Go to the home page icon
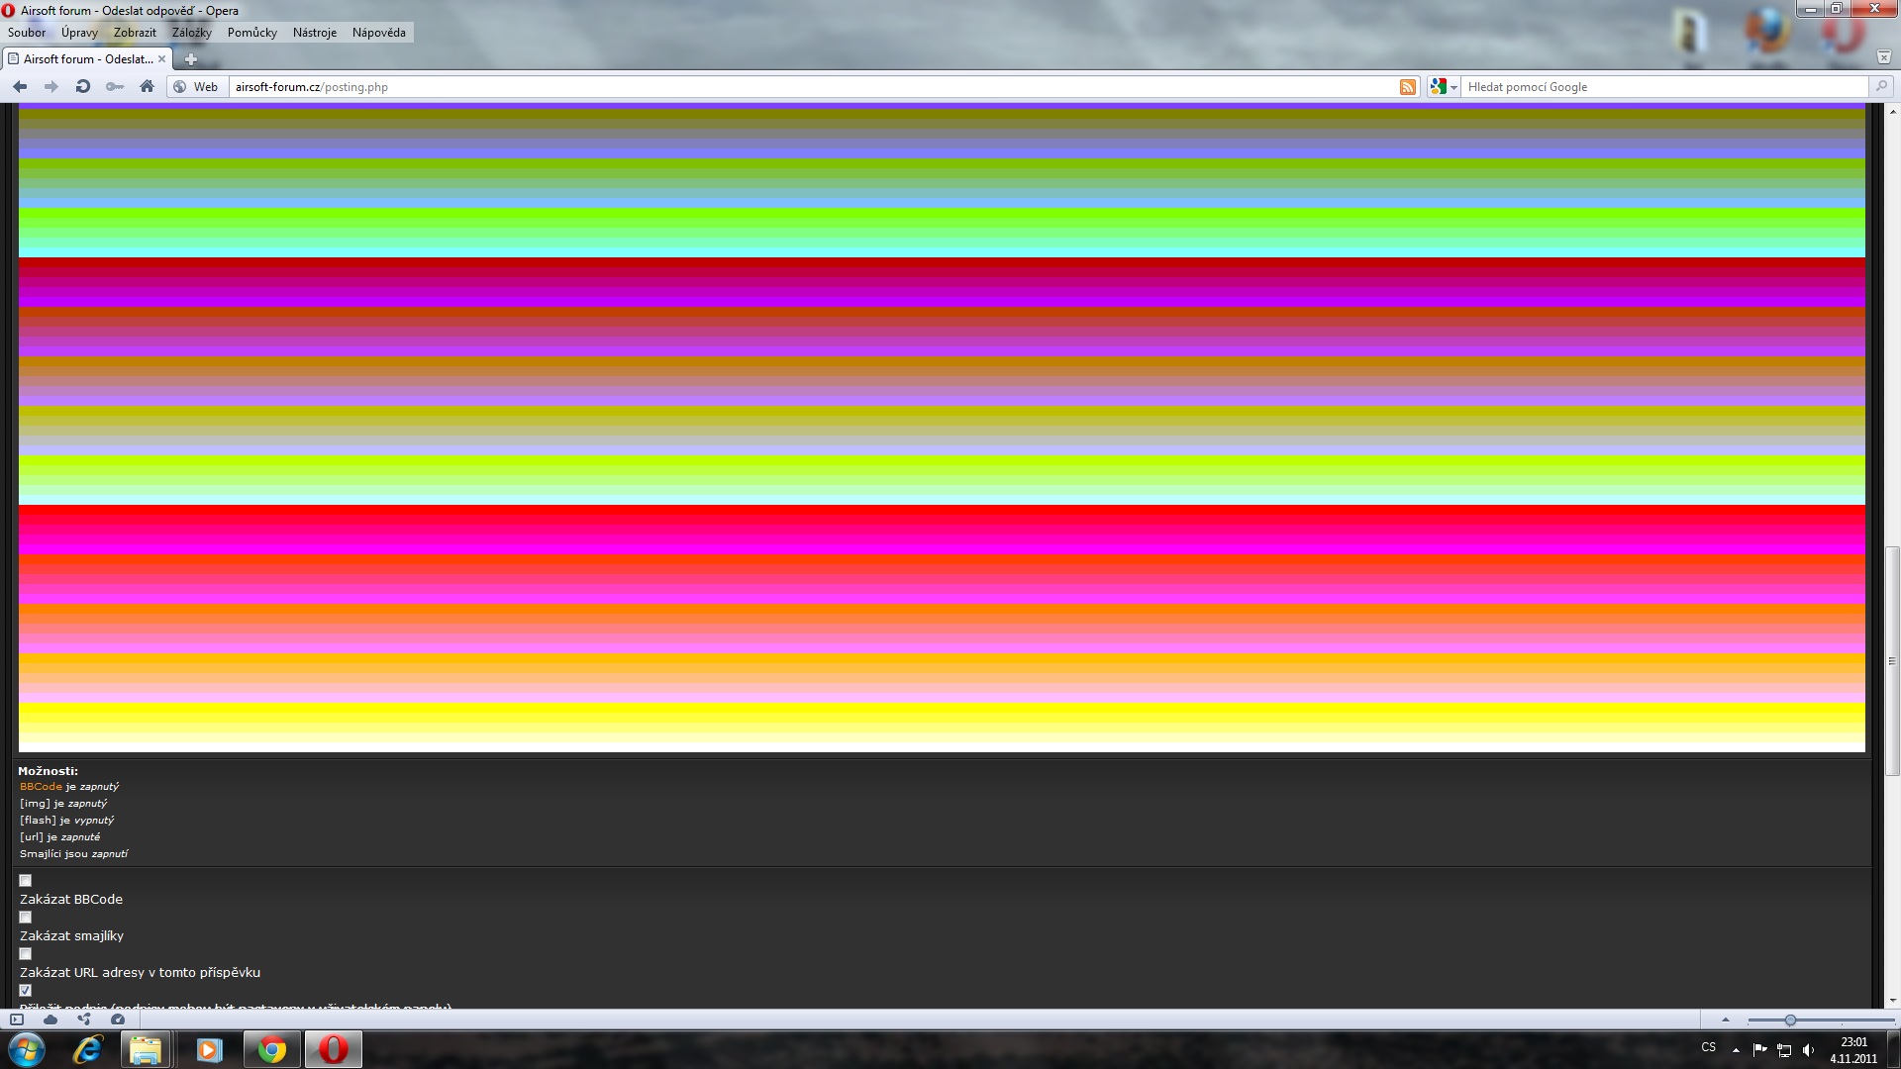The width and height of the screenshot is (1901, 1069). 147,87
